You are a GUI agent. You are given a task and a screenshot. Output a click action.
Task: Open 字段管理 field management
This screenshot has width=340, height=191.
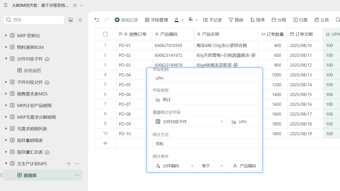coord(156,20)
